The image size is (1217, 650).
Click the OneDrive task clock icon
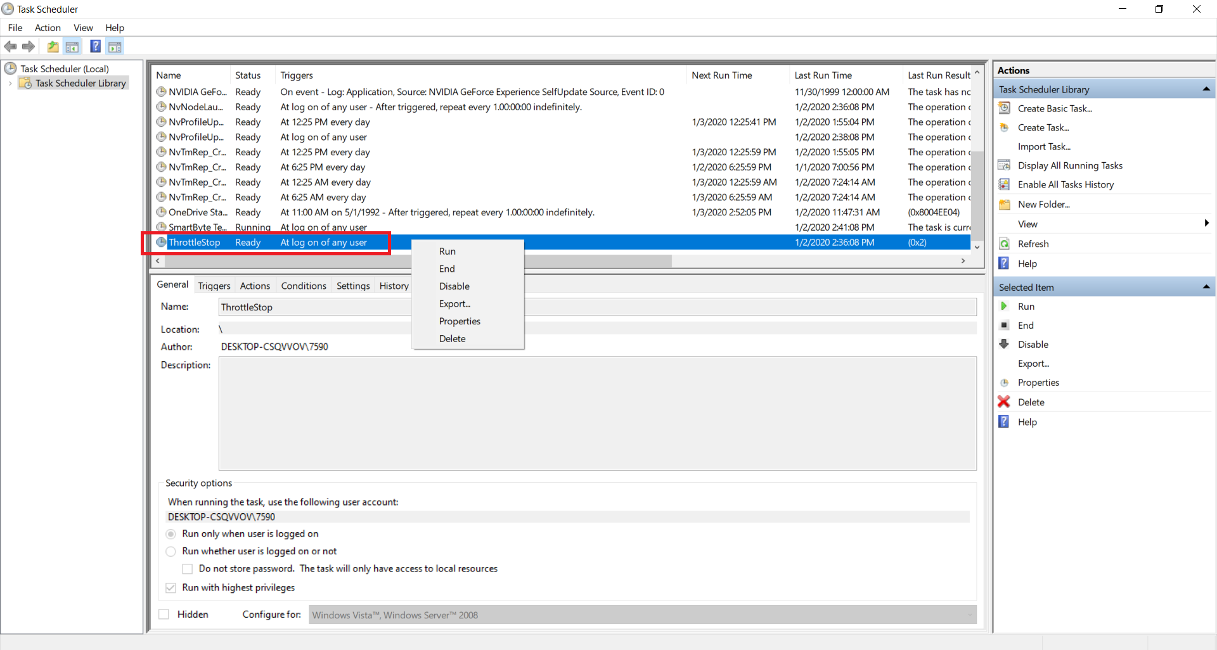[162, 212]
